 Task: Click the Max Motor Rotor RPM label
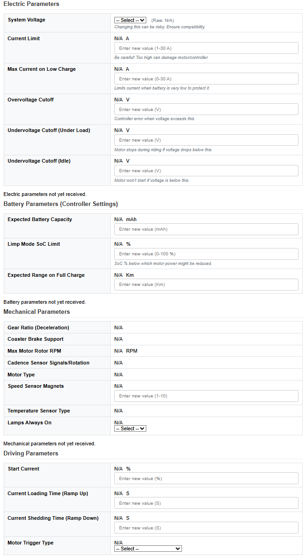(x=34, y=351)
